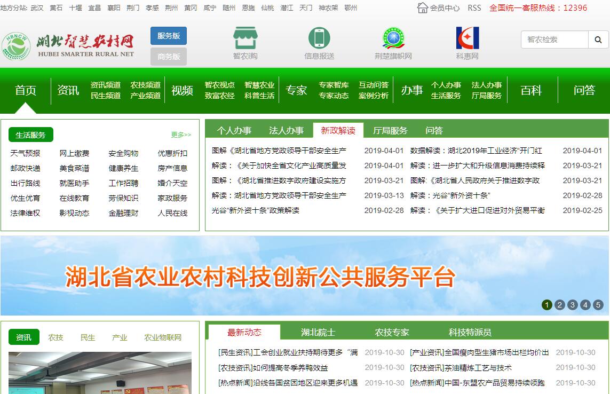Viewport: 610px width, 394px height.
Task: Switch to the 厅局服务 tab
Action: (390, 130)
